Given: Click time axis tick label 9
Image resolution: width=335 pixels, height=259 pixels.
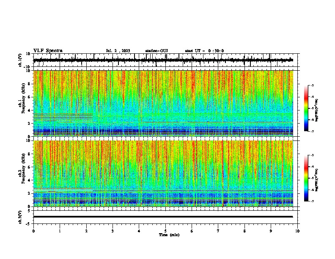Looking at the screenshot, I should [x=271, y=231].
